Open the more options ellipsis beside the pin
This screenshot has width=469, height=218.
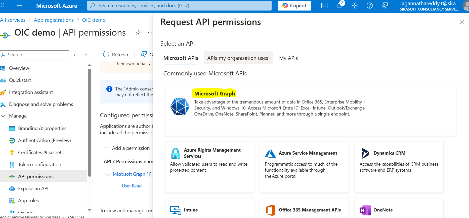pyautogui.click(x=150, y=33)
